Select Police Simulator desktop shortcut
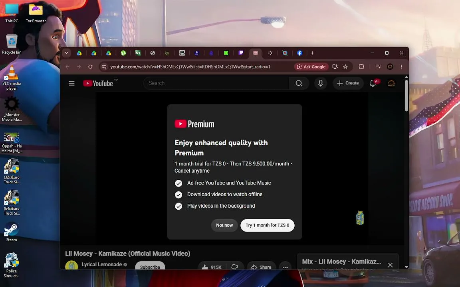460x287 pixels. tap(12, 265)
